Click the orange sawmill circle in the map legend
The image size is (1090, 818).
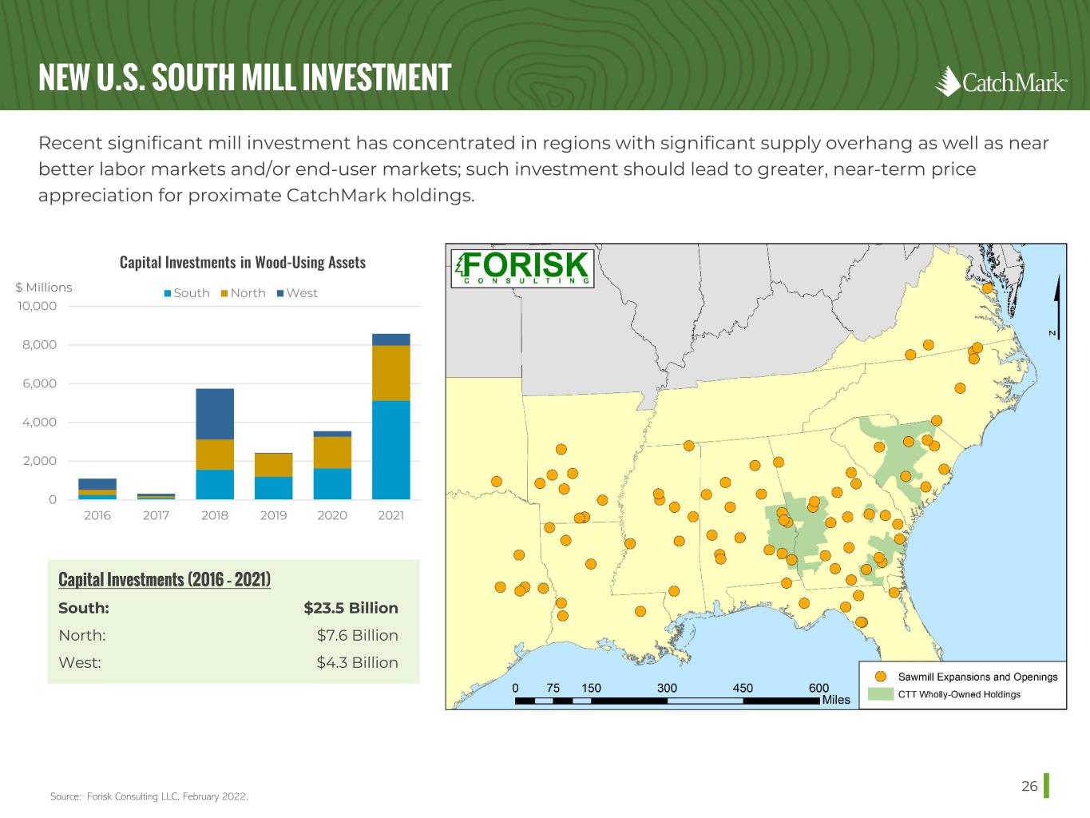coord(881,677)
